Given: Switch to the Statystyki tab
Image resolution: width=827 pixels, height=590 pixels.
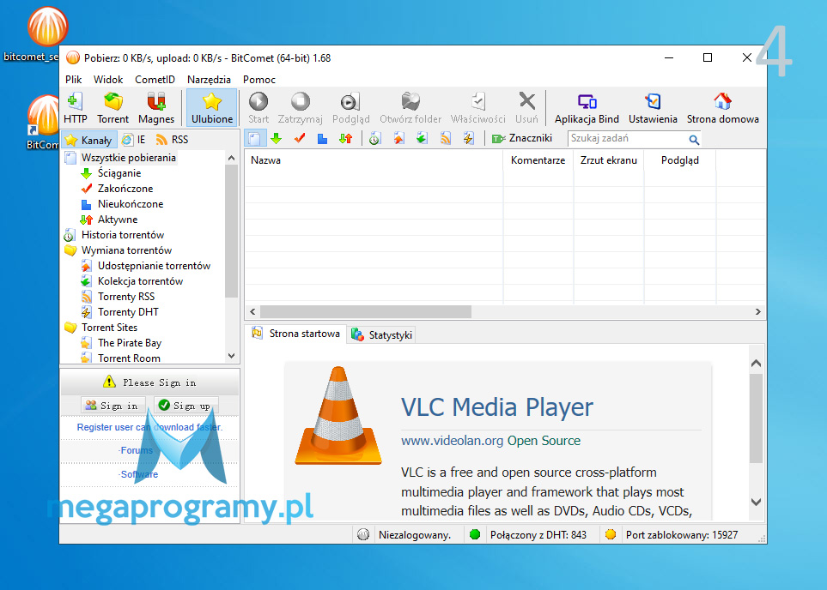Looking at the screenshot, I should point(382,335).
